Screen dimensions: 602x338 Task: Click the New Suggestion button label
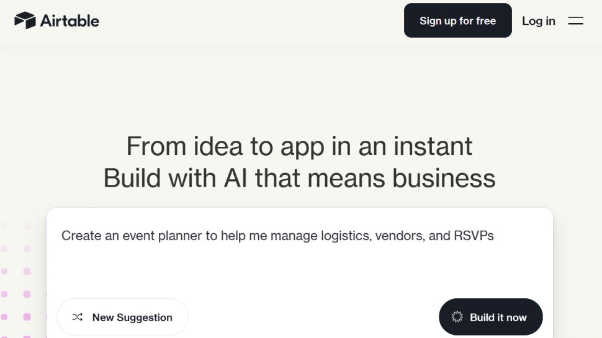click(132, 318)
